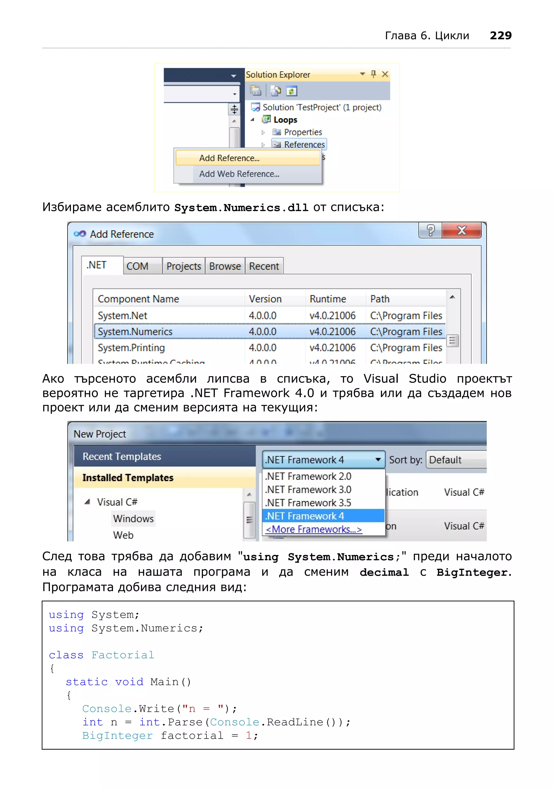Open the Solution Explorer window position arrow

(x=362, y=74)
